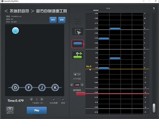
Task: Decrease the 1280 offset value arrow
Action: click(72, 85)
